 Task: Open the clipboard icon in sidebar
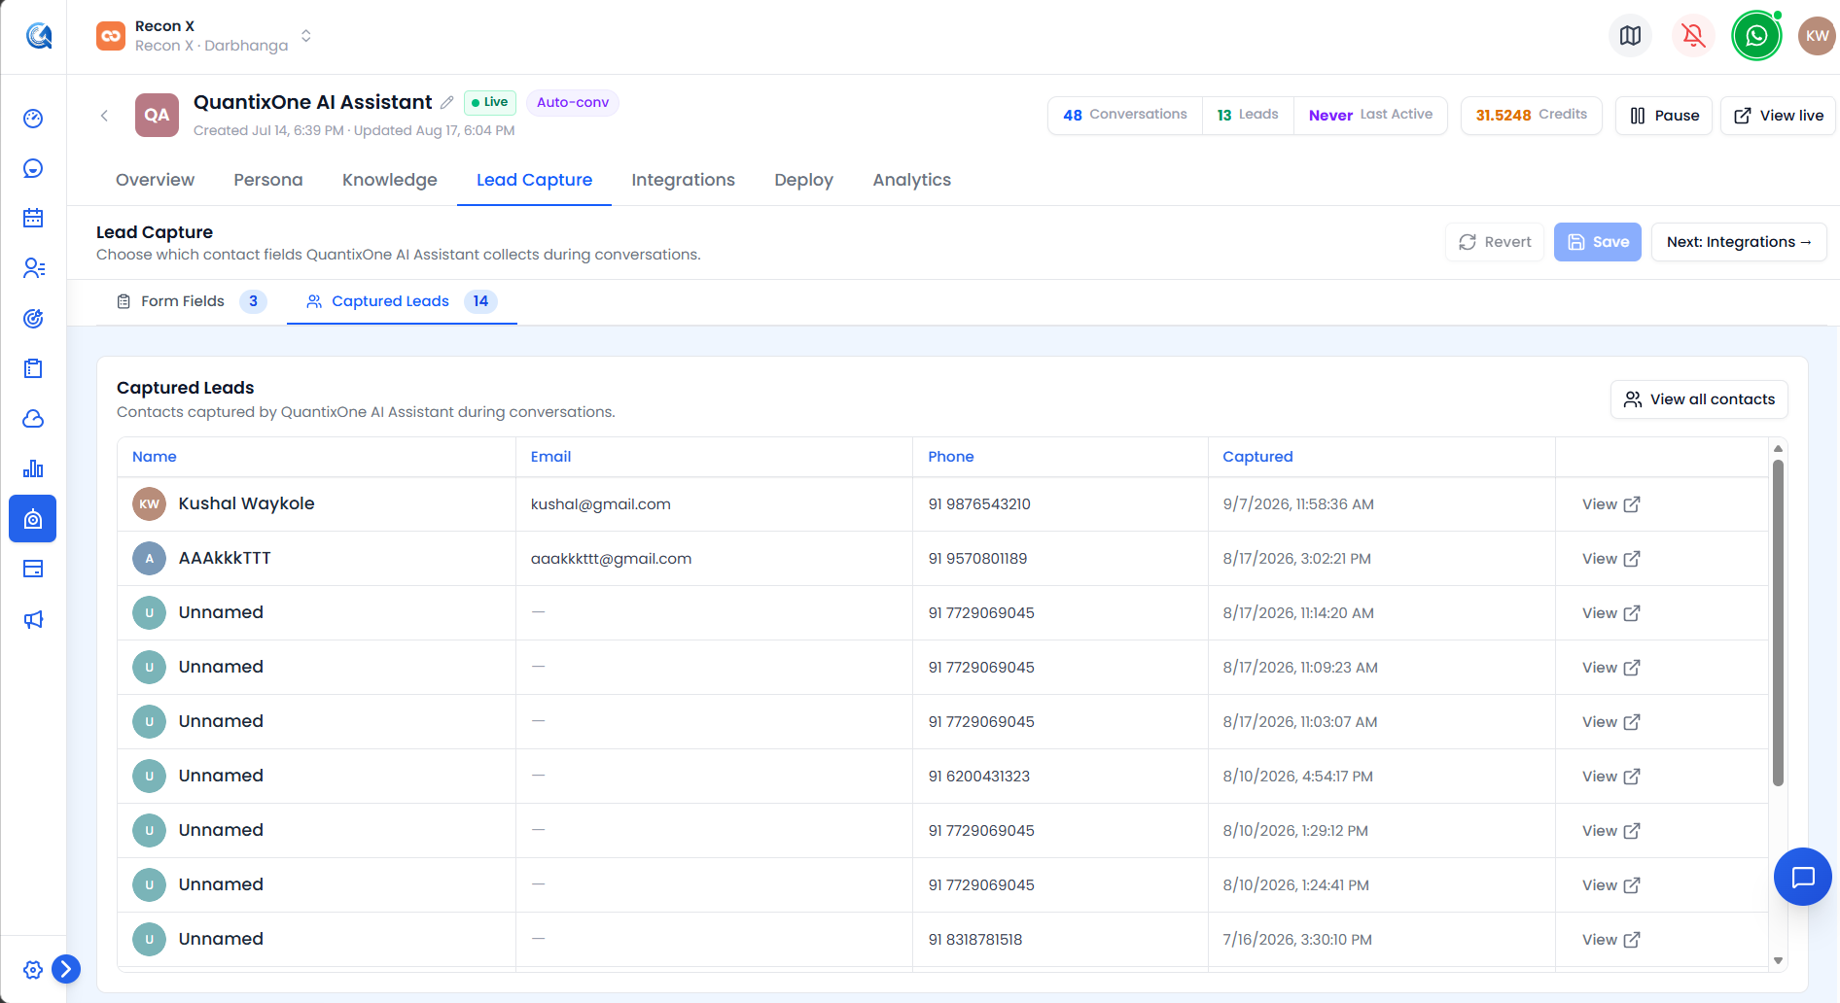[x=33, y=368]
